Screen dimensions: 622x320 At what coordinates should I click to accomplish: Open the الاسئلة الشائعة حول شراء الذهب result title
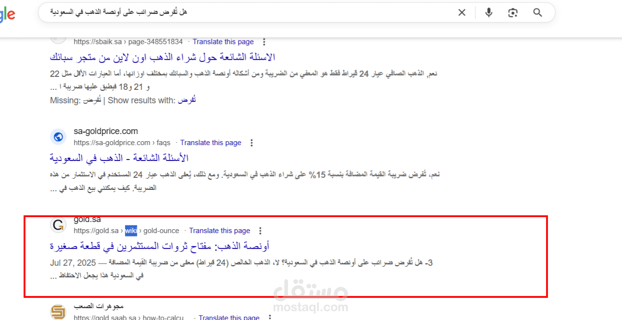162,57
